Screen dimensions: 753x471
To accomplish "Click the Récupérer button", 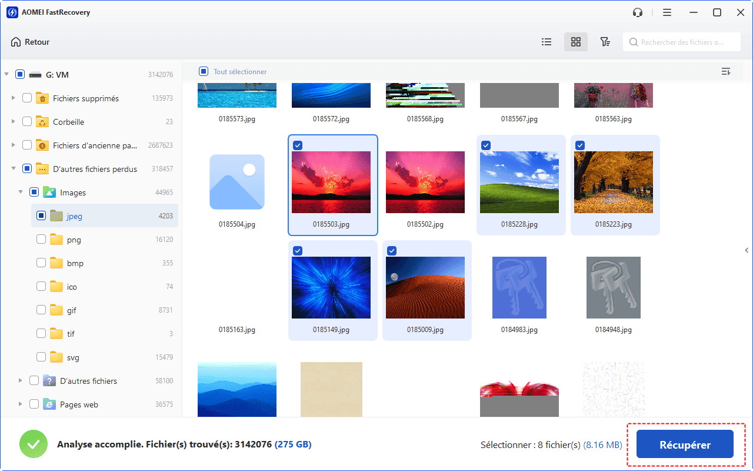I will [x=685, y=445].
